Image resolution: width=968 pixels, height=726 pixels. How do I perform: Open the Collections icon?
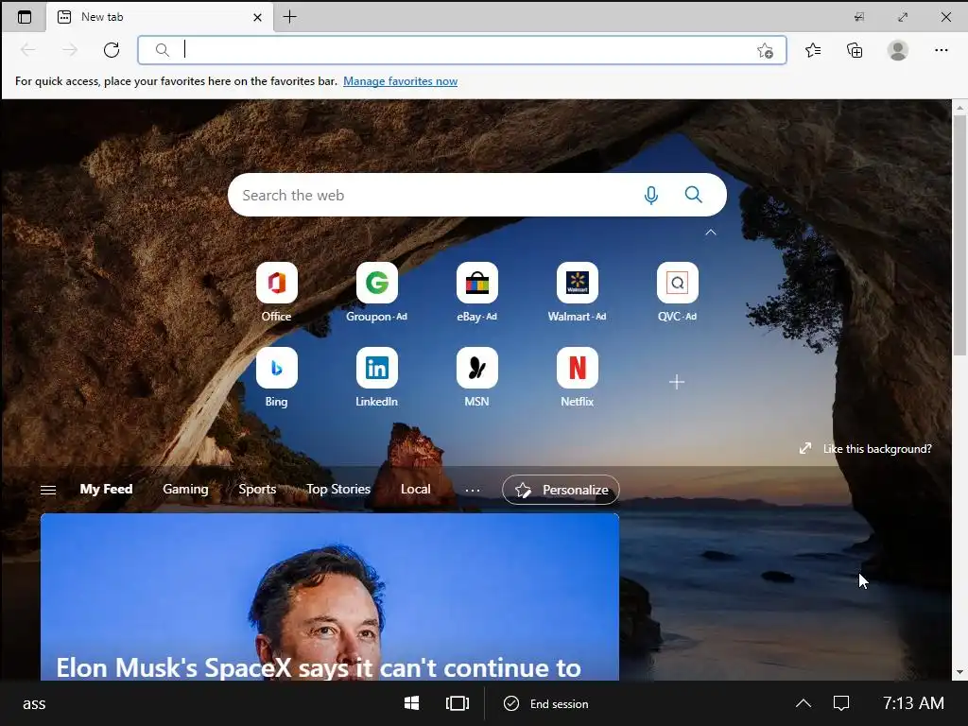(x=855, y=50)
